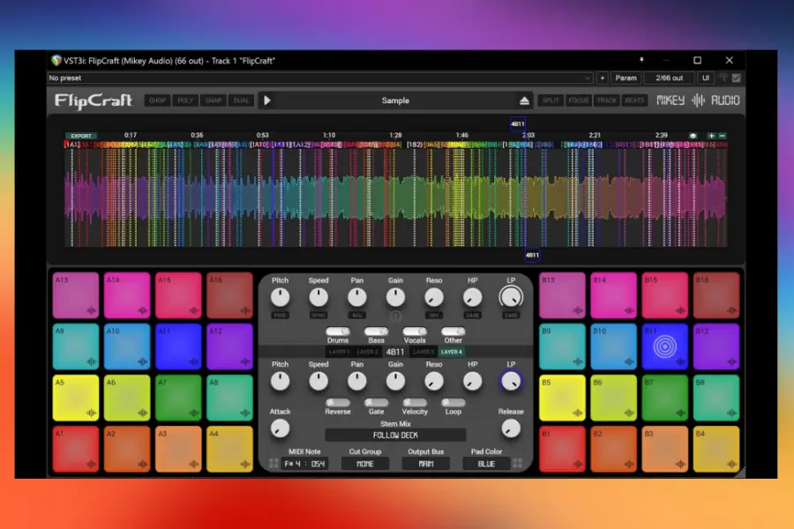The height and width of the screenshot is (529, 794).
Task: Click the Param button
Action: (x=626, y=78)
